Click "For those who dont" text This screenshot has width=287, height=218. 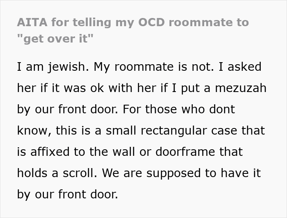pos(179,109)
